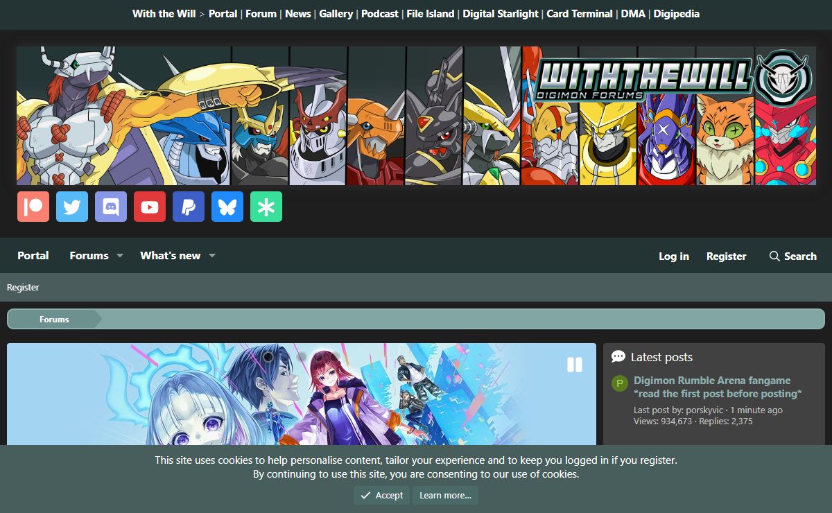Viewport: 832px width, 513px height.
Task: Click the Log in link
Action: click(673, 256)
